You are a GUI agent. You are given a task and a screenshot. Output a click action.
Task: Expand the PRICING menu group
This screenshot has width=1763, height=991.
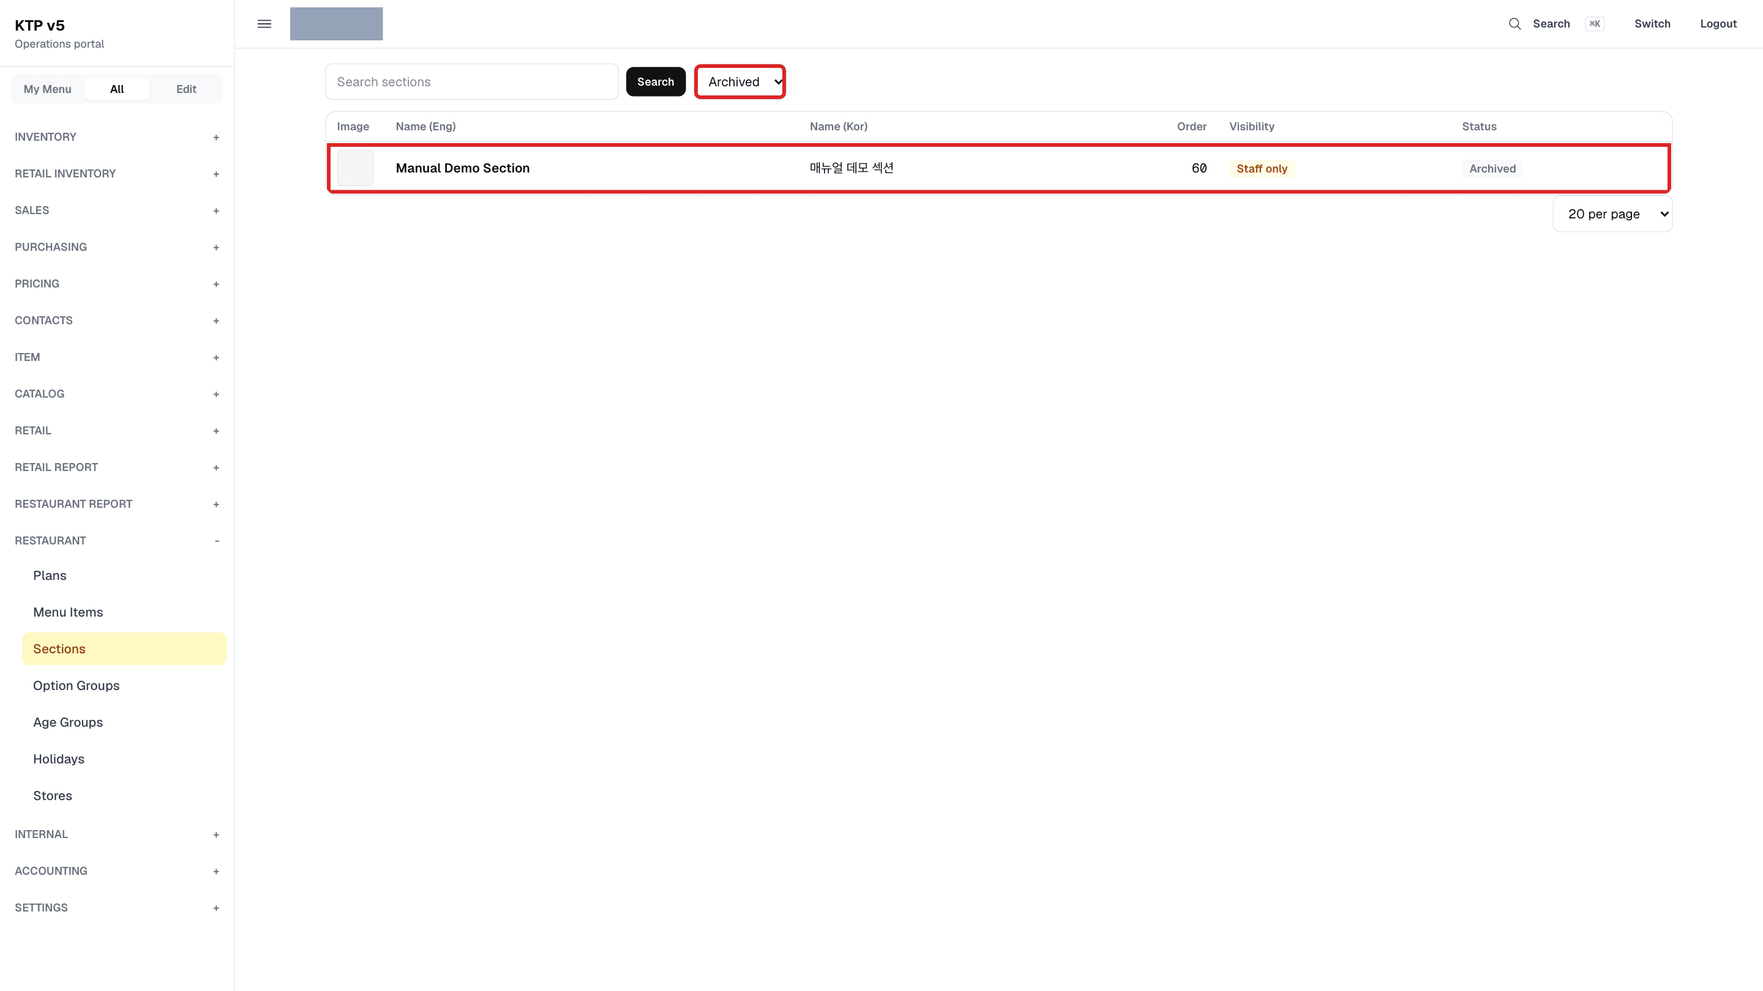(x=117, y=284)
